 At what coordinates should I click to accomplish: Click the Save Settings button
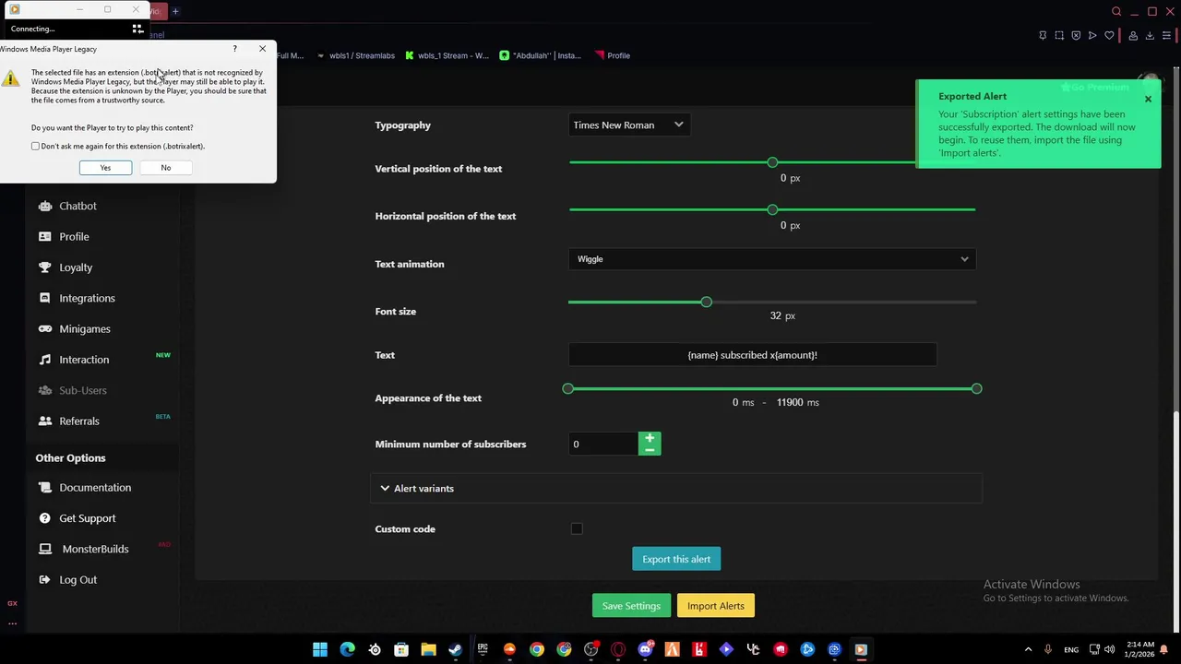pyautogui.click(x=631, y=606)
